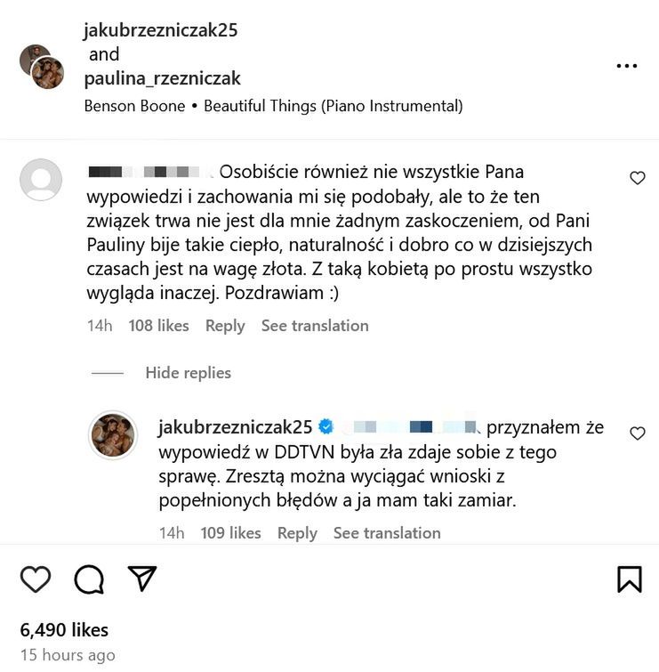See translation of the first comment

[x=315, y=326]
